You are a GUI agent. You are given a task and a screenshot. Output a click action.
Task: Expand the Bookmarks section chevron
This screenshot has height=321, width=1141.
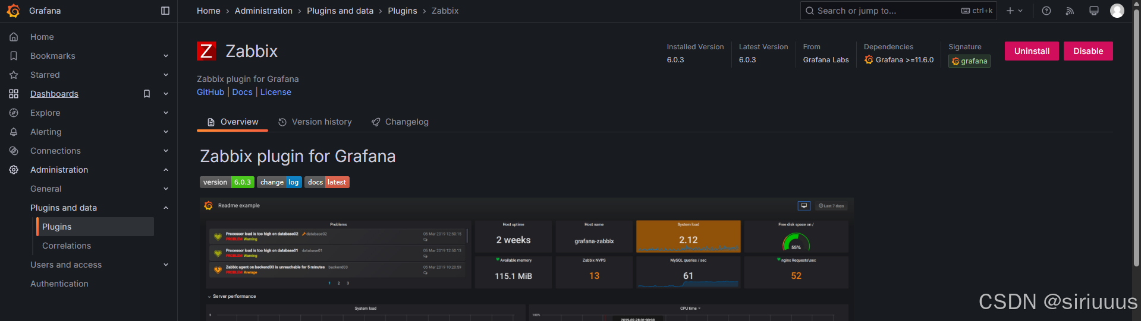pyautogui.click(x=166, y=56)
